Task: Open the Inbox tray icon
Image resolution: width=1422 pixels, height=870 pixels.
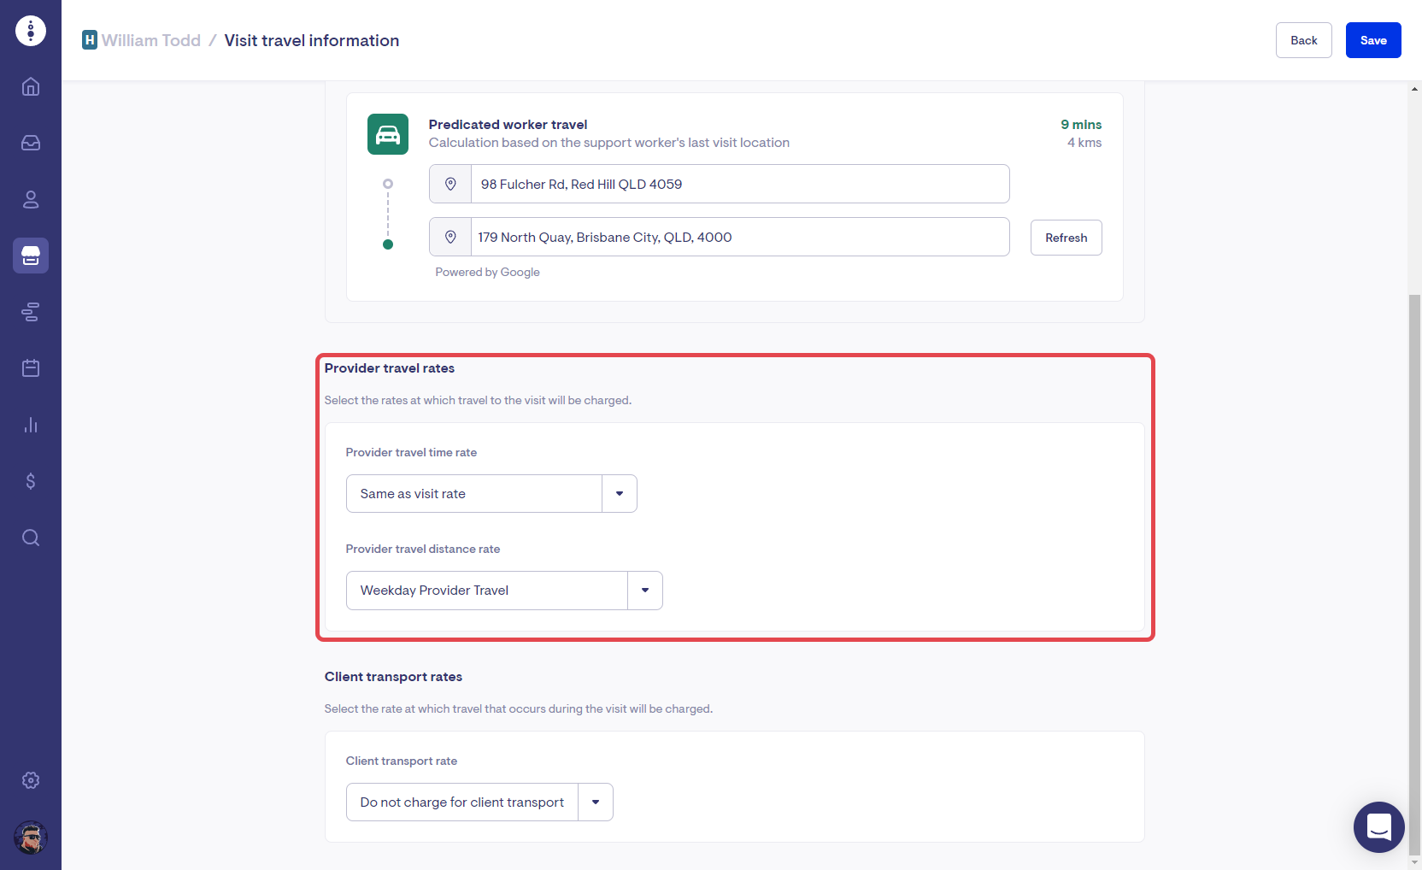Action: coord(31,143)
